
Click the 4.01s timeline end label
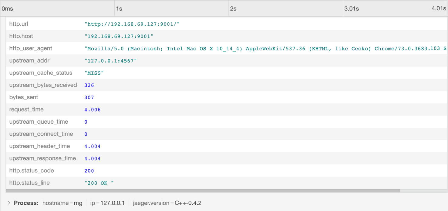coord(439,8)
